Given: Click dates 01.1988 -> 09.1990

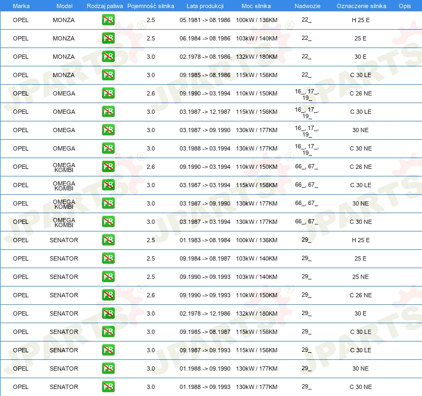Looking at the screenshot, I should (205, 368).
